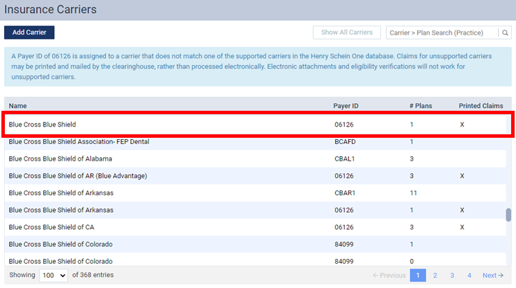Jump to page 4 of carriers
The width and height of the screenshot is (516, 288).
point(469,276)
